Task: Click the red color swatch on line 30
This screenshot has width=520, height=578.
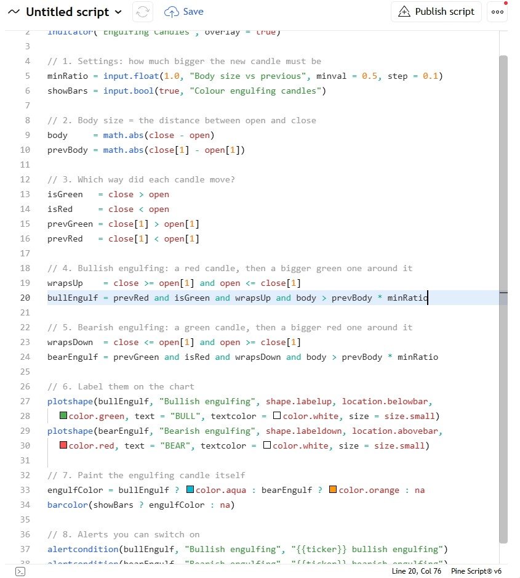Action: [63, 446]
